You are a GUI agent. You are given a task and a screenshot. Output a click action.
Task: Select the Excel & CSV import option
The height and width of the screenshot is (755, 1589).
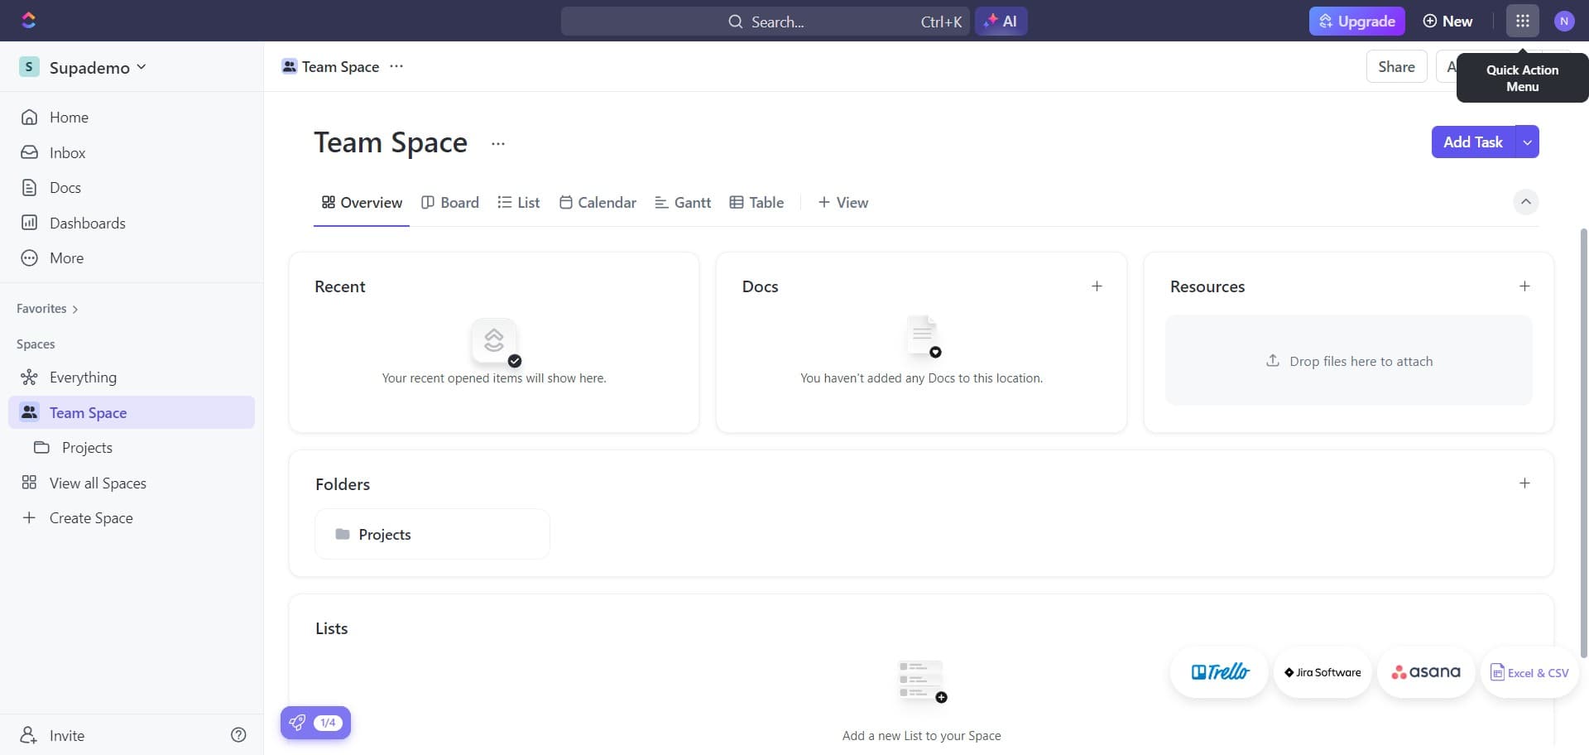(1529, 672)
